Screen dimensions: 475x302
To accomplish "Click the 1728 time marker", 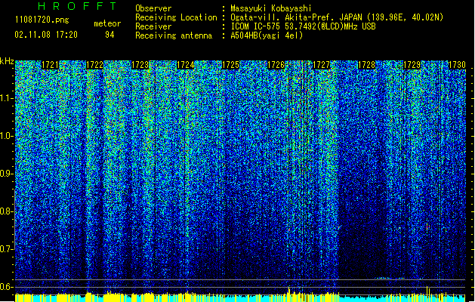I will (x=366, y=65).
